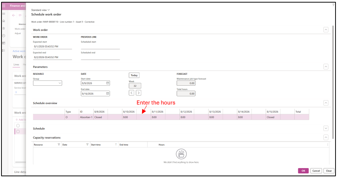This screenshot has width=337, height=177.
Task: Go to next week arrow
Action: [139, 93]
